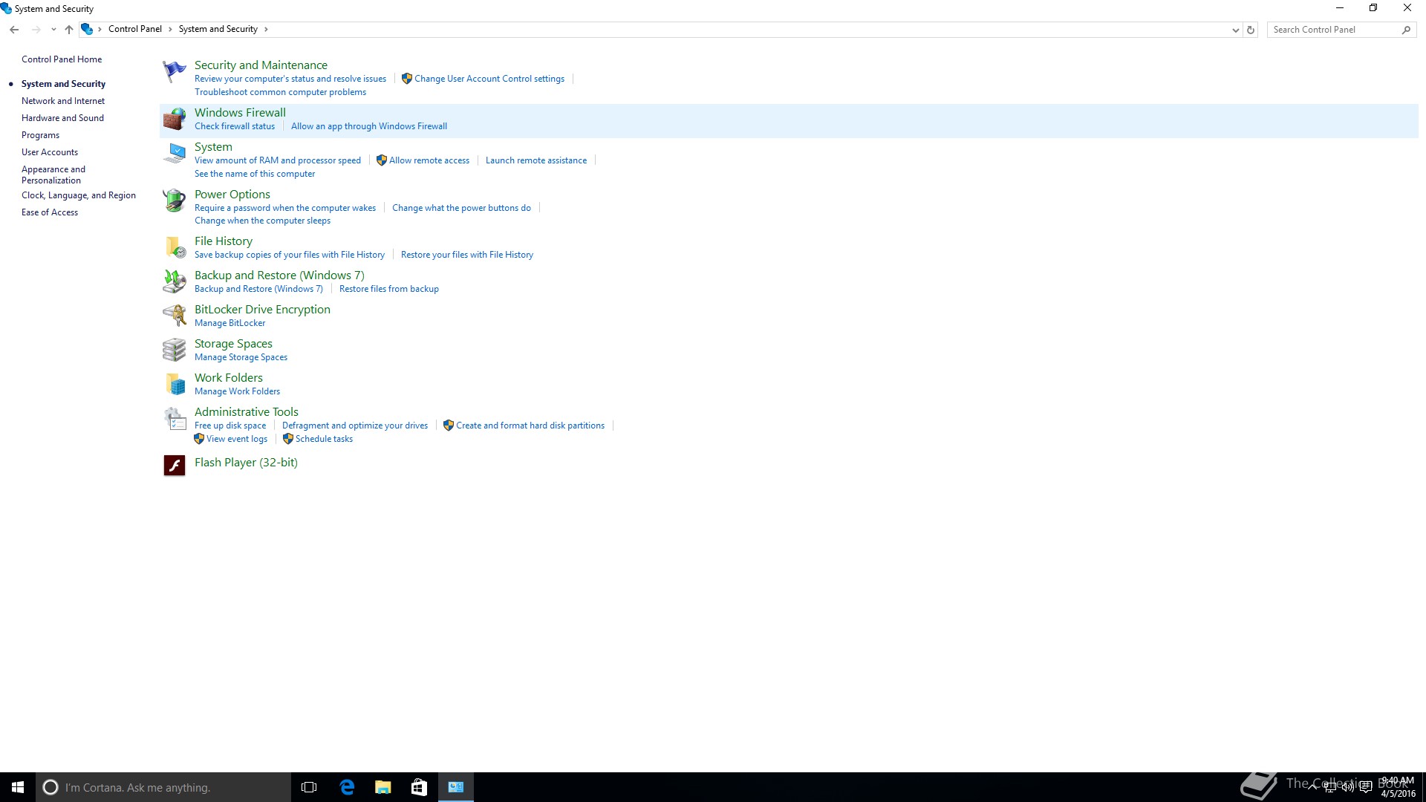Click Restore files from backup link

[389, 289]
